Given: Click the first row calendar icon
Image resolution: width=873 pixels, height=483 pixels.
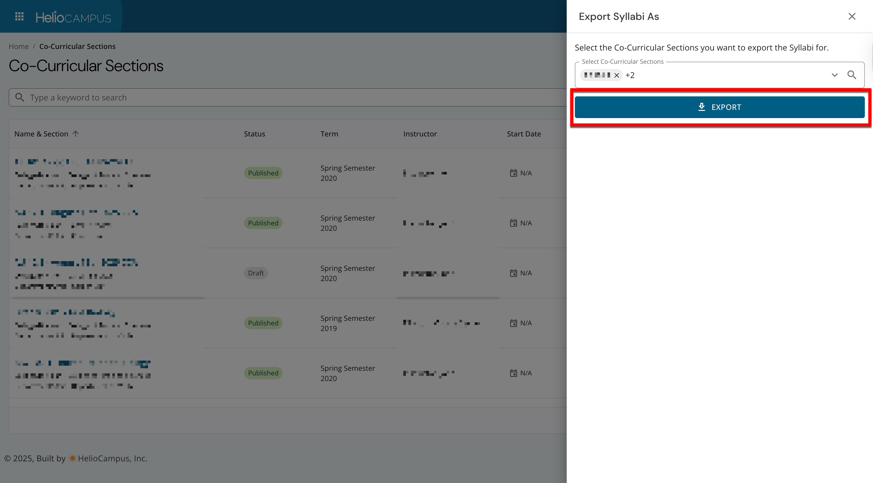Looking at the screenshot, I should click(x=513, y=173).
